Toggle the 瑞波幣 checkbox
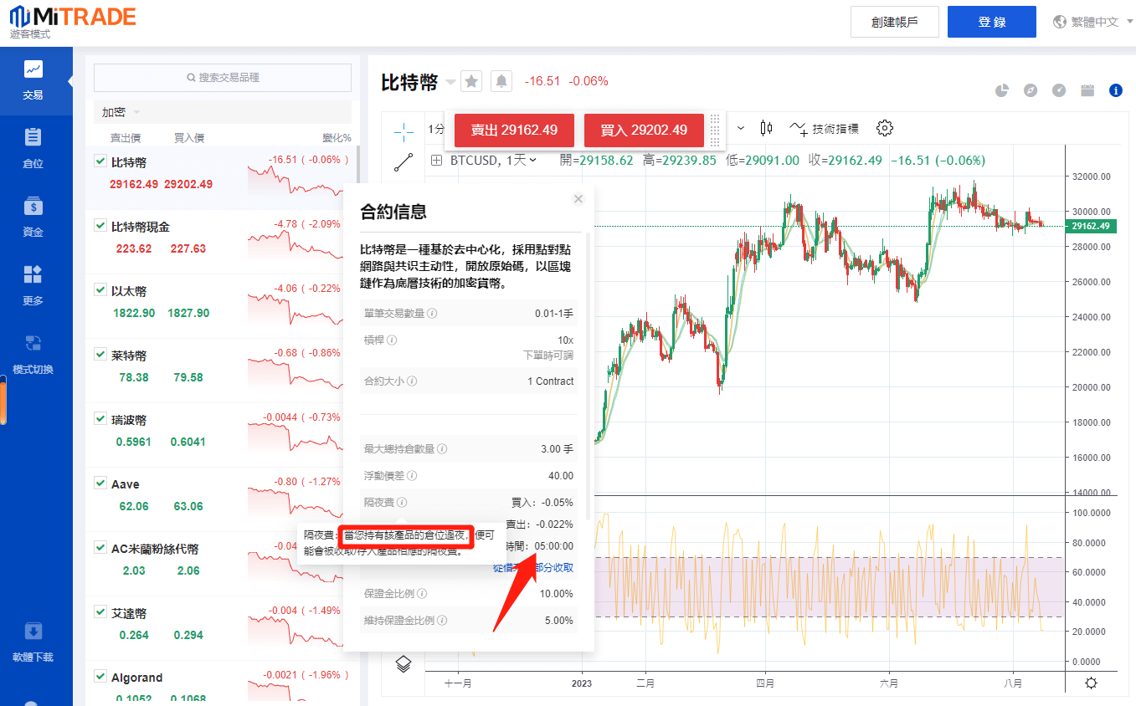1136x706 pixels. point(100,419)
